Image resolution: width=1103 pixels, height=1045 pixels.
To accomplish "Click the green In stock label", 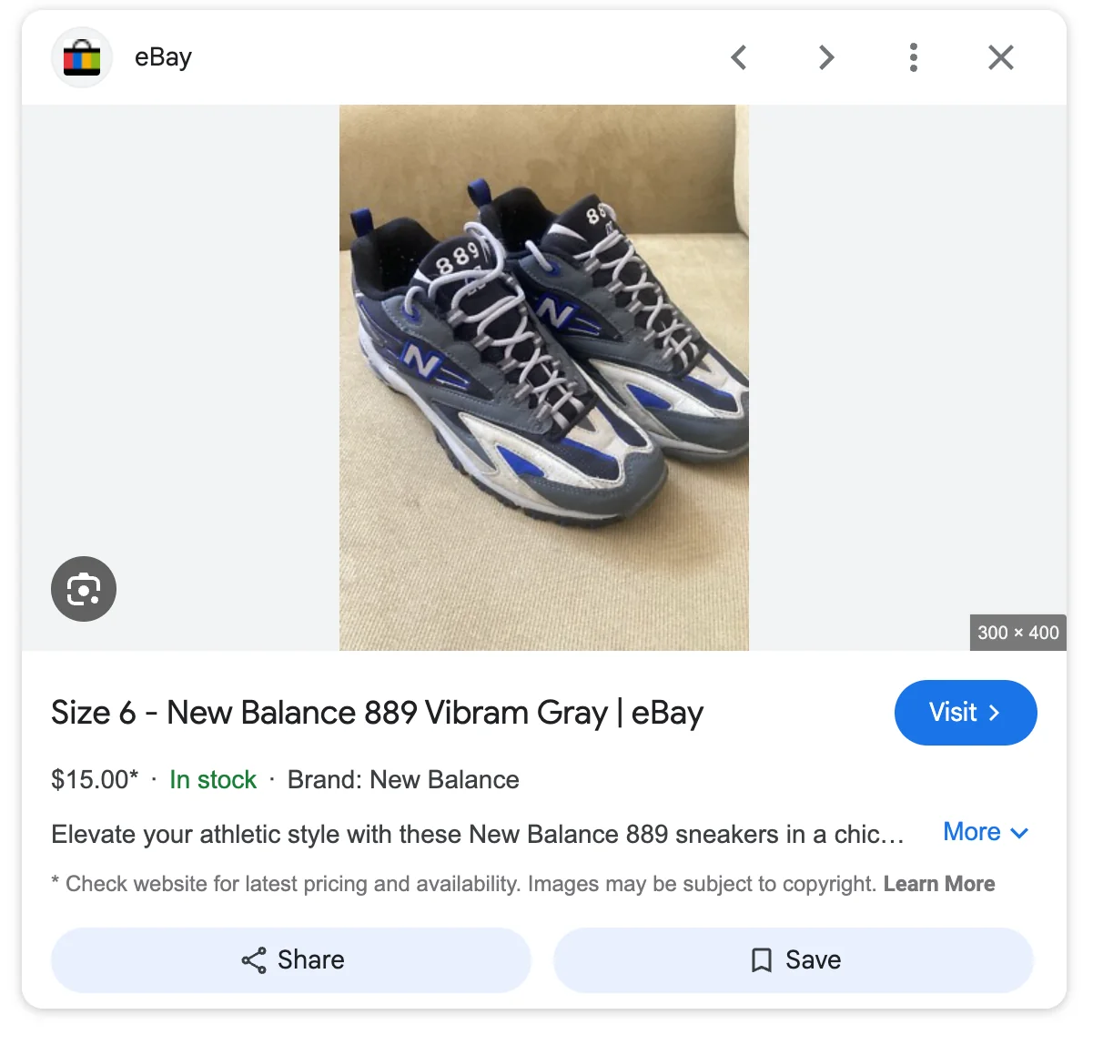I will click(213, 780).
